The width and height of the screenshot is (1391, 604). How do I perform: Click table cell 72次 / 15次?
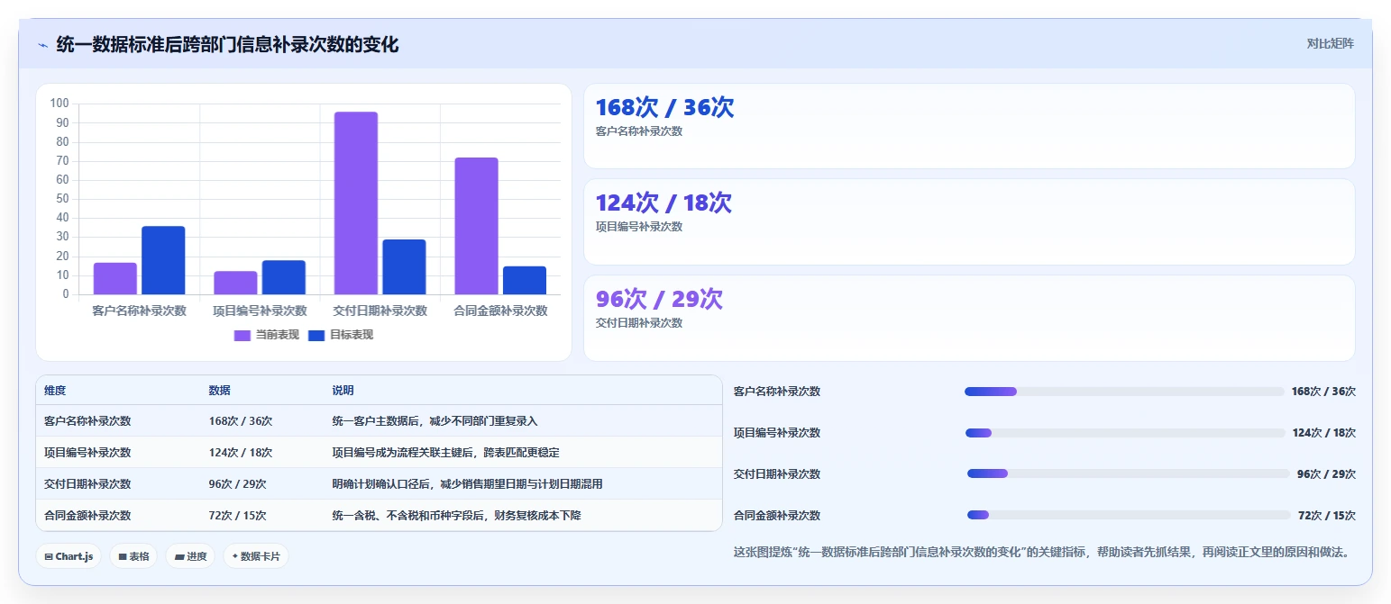(x=238, y=516)
